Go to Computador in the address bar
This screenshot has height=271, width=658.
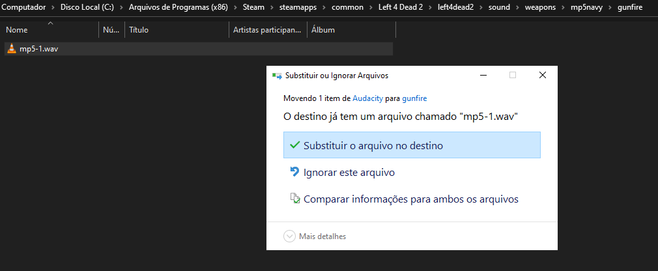[x=23, y=7]
